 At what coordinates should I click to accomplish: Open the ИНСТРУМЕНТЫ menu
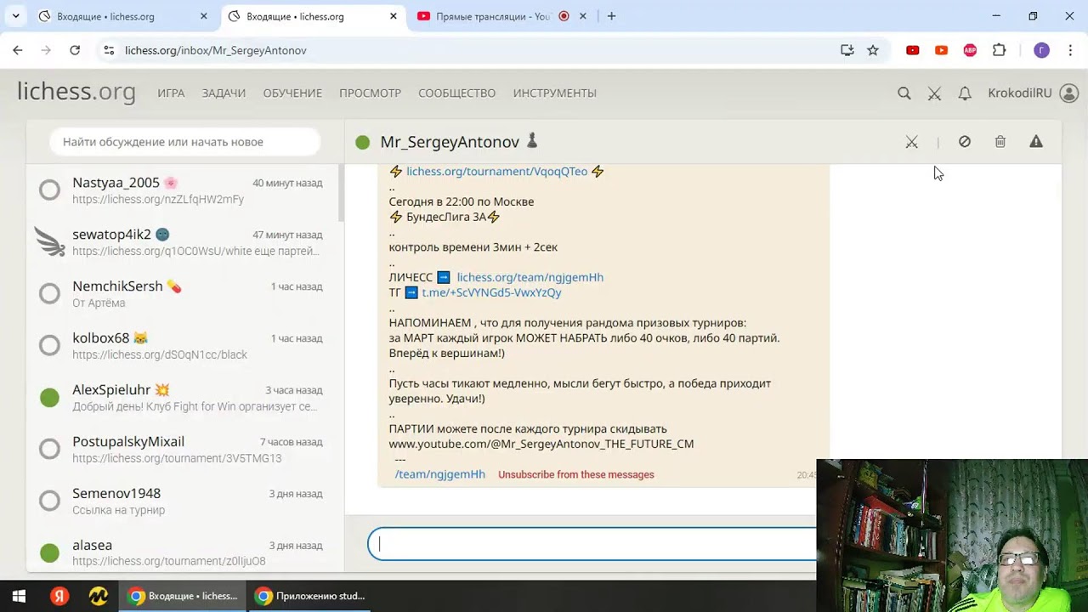click(x=554, y=93)
